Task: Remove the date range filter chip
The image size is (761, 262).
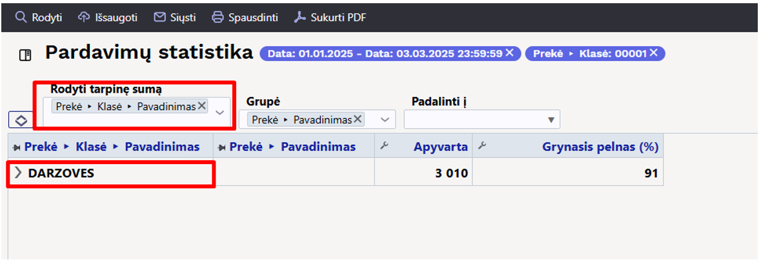Action: (x=509, y=53)
